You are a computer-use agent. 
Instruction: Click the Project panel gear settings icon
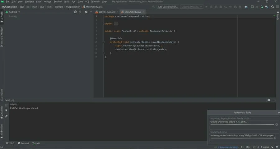[86, 12]
